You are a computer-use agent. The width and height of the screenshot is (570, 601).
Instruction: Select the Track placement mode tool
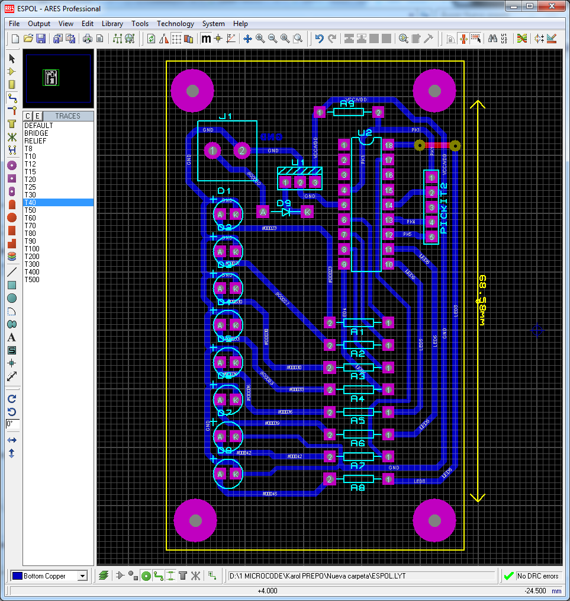click(12, 98)
